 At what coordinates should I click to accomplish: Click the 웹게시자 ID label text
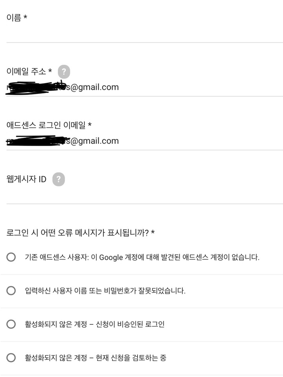[26, 179]
